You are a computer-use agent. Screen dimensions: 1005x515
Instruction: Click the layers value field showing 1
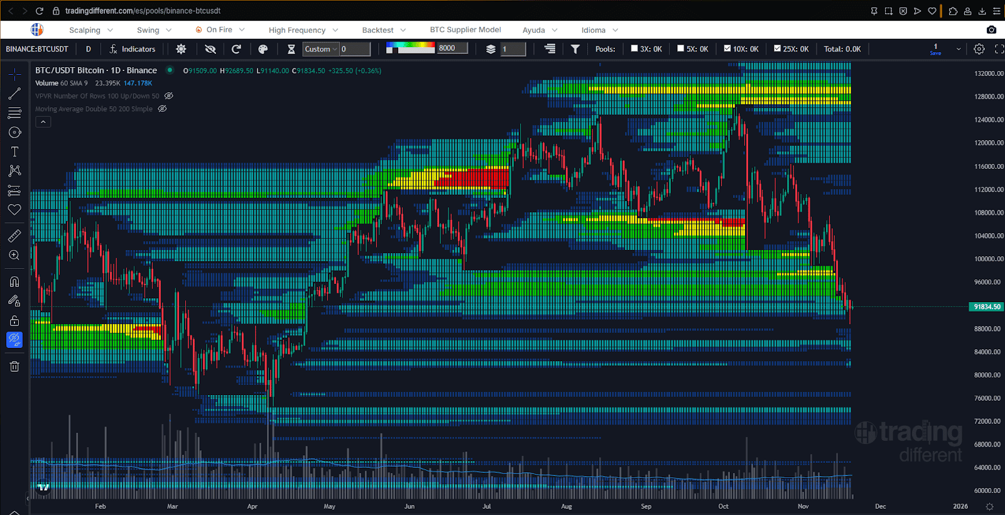pyautogui.click(x=513, y=49)
